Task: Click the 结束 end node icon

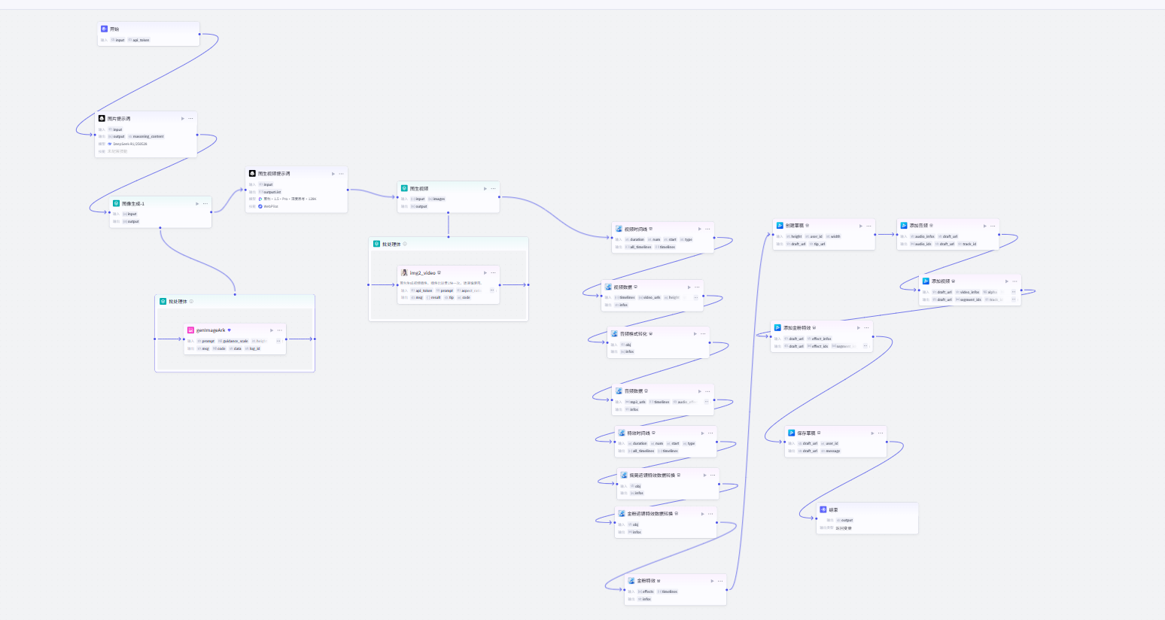Action: pyautogui.click(x=823, y=509)
